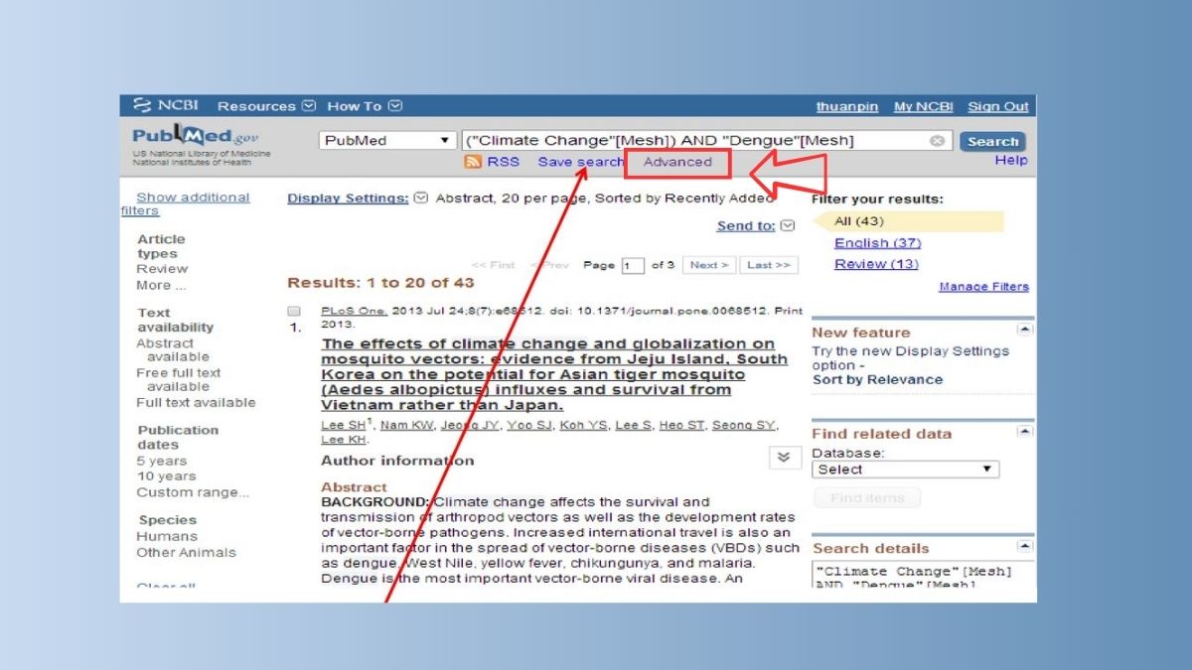Filter publication dates to 5 years

pyautogui.click(x=161, y=461)
